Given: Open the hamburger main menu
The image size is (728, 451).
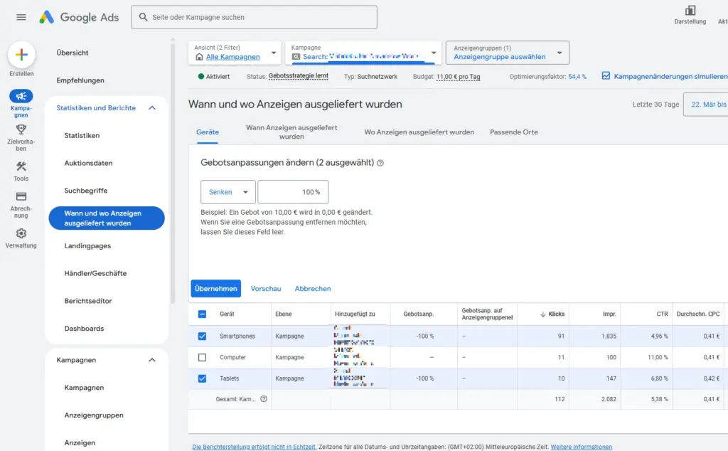Looking at the screenshot, I should coord(21,17).
